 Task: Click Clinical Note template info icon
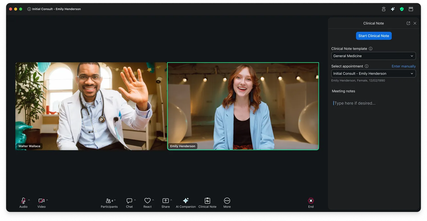370,49
